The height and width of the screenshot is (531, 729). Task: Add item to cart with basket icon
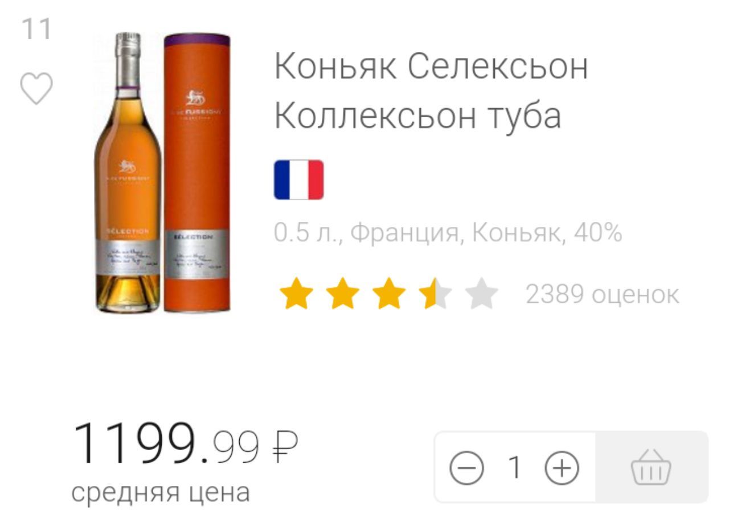[x=651, y=467]
